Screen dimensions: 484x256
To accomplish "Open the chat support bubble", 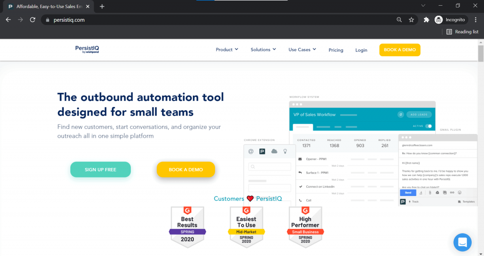I will [462, 242].
